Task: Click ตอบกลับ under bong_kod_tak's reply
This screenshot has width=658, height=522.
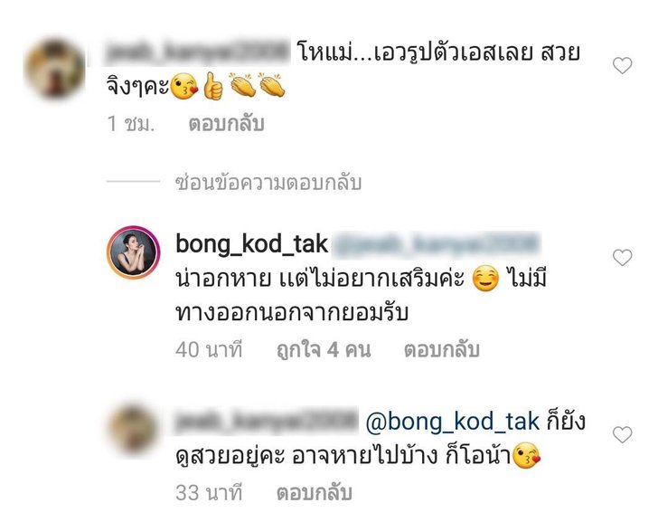Action: [441, 350]
